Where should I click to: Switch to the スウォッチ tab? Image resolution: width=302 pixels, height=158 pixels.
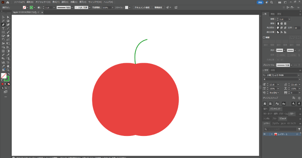283,119
